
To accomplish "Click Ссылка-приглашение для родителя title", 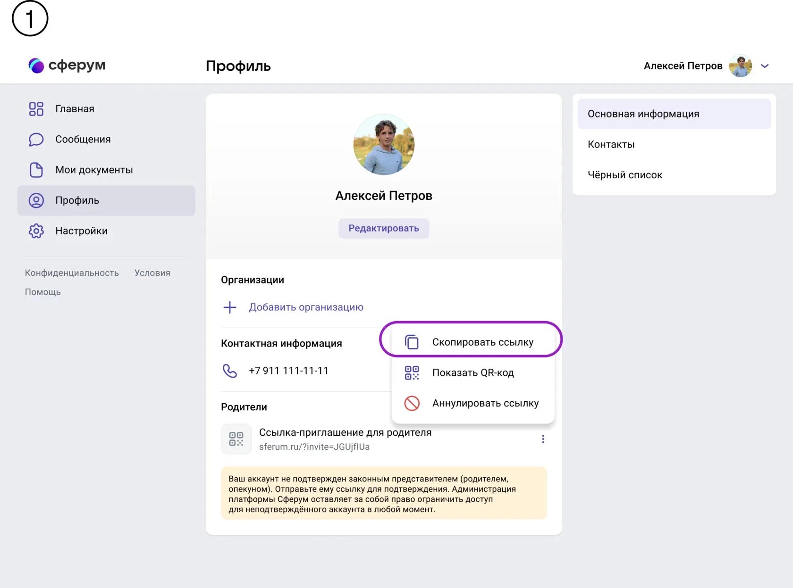I will pos(345,432).
